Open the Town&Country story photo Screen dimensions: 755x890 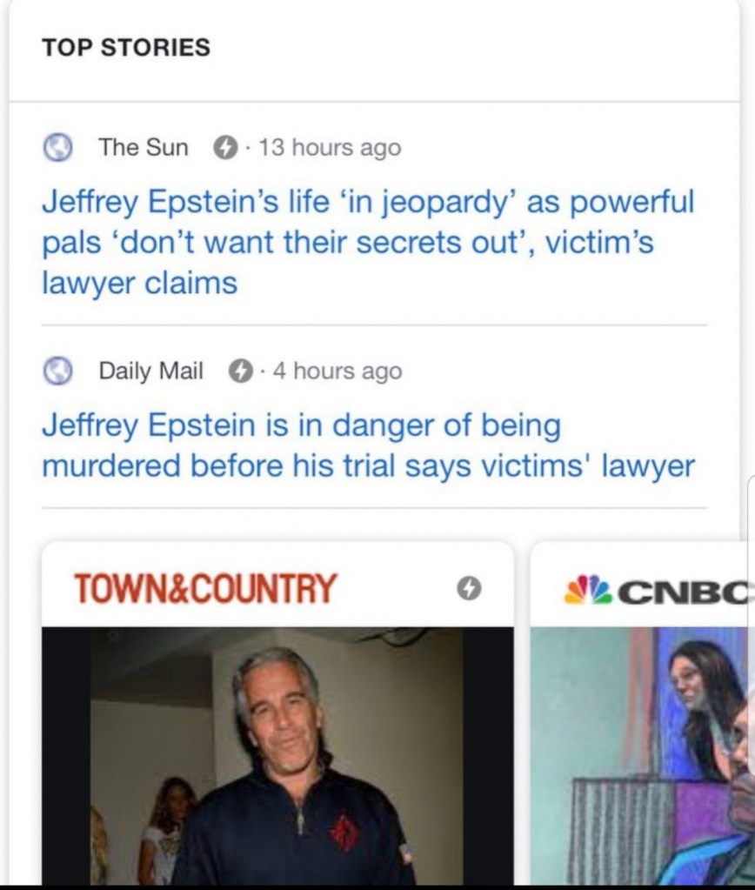coord(277,755)
